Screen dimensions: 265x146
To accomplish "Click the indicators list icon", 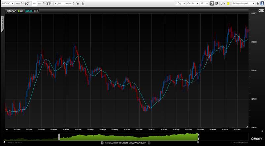I will 217,3.
